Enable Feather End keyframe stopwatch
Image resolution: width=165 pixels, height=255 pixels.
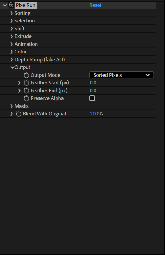(x=26, y=91)
